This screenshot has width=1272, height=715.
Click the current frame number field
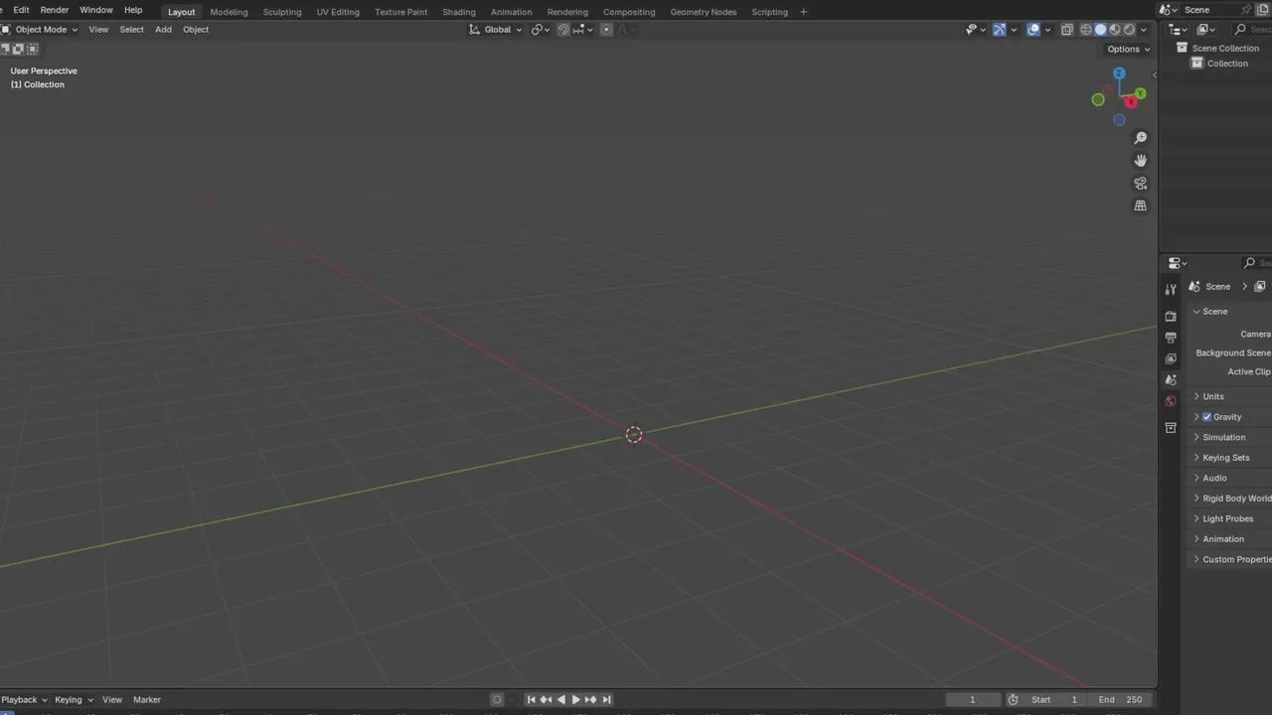[973, 700]
